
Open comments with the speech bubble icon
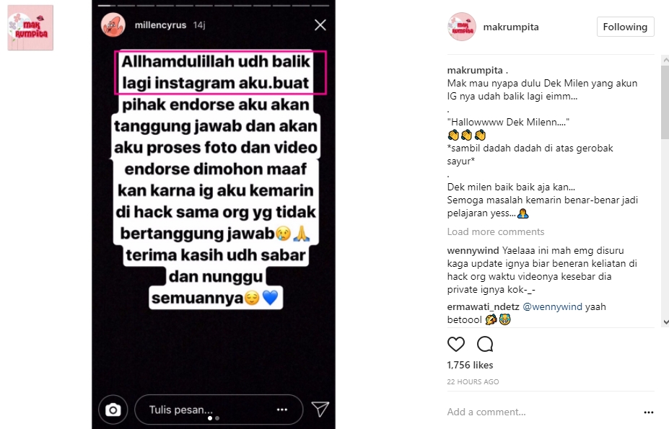(485, 344)
